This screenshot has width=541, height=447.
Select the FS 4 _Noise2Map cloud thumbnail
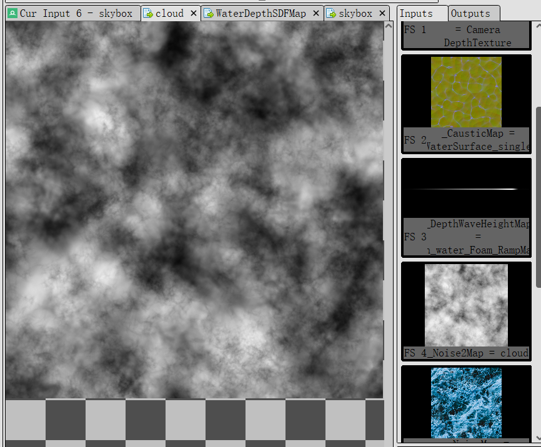click(x=466, y=304)
